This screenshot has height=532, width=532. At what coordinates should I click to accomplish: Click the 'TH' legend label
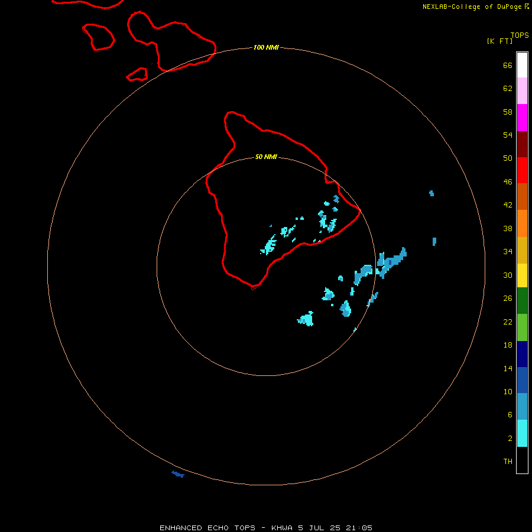[508, 462]
